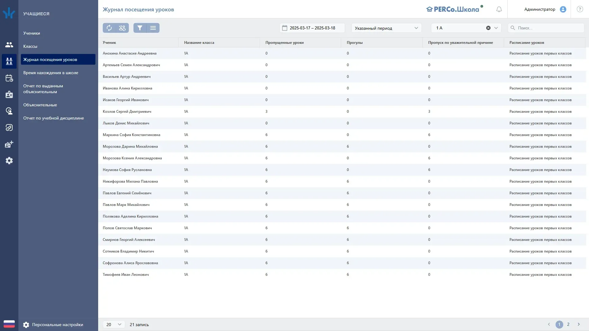Select Объяснительные in the sidebar menu

pos(40,105)
